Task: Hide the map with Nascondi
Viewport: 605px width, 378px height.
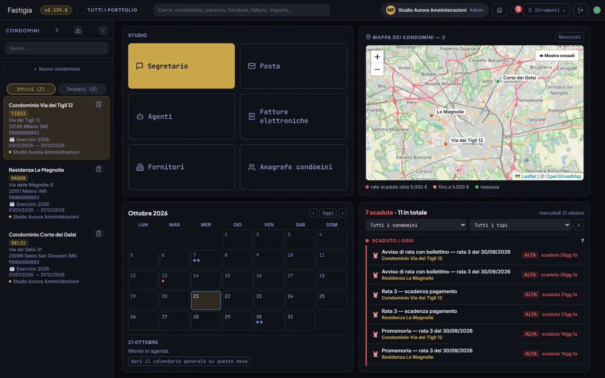Action: point(569,37)
